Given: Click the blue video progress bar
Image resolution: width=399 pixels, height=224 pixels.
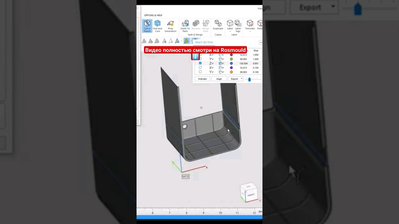Looking at the screenshot, I should coord(199,217).
